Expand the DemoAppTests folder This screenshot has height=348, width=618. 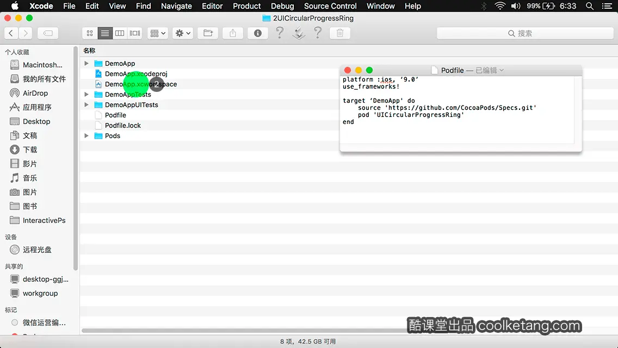coord(86,94)
